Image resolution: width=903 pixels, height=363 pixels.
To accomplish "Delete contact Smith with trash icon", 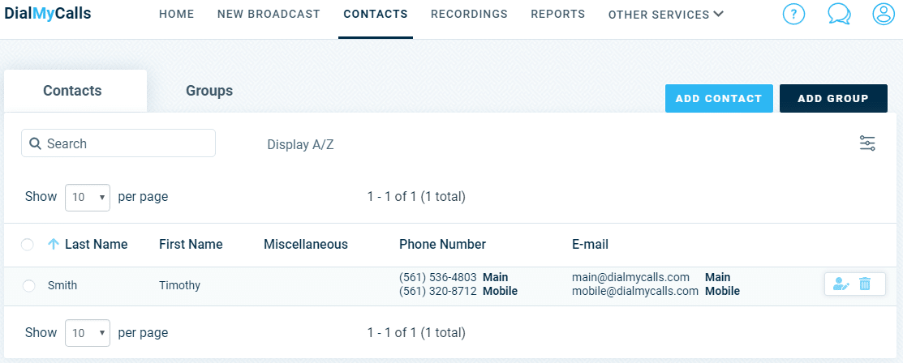I will coord(864,284).
